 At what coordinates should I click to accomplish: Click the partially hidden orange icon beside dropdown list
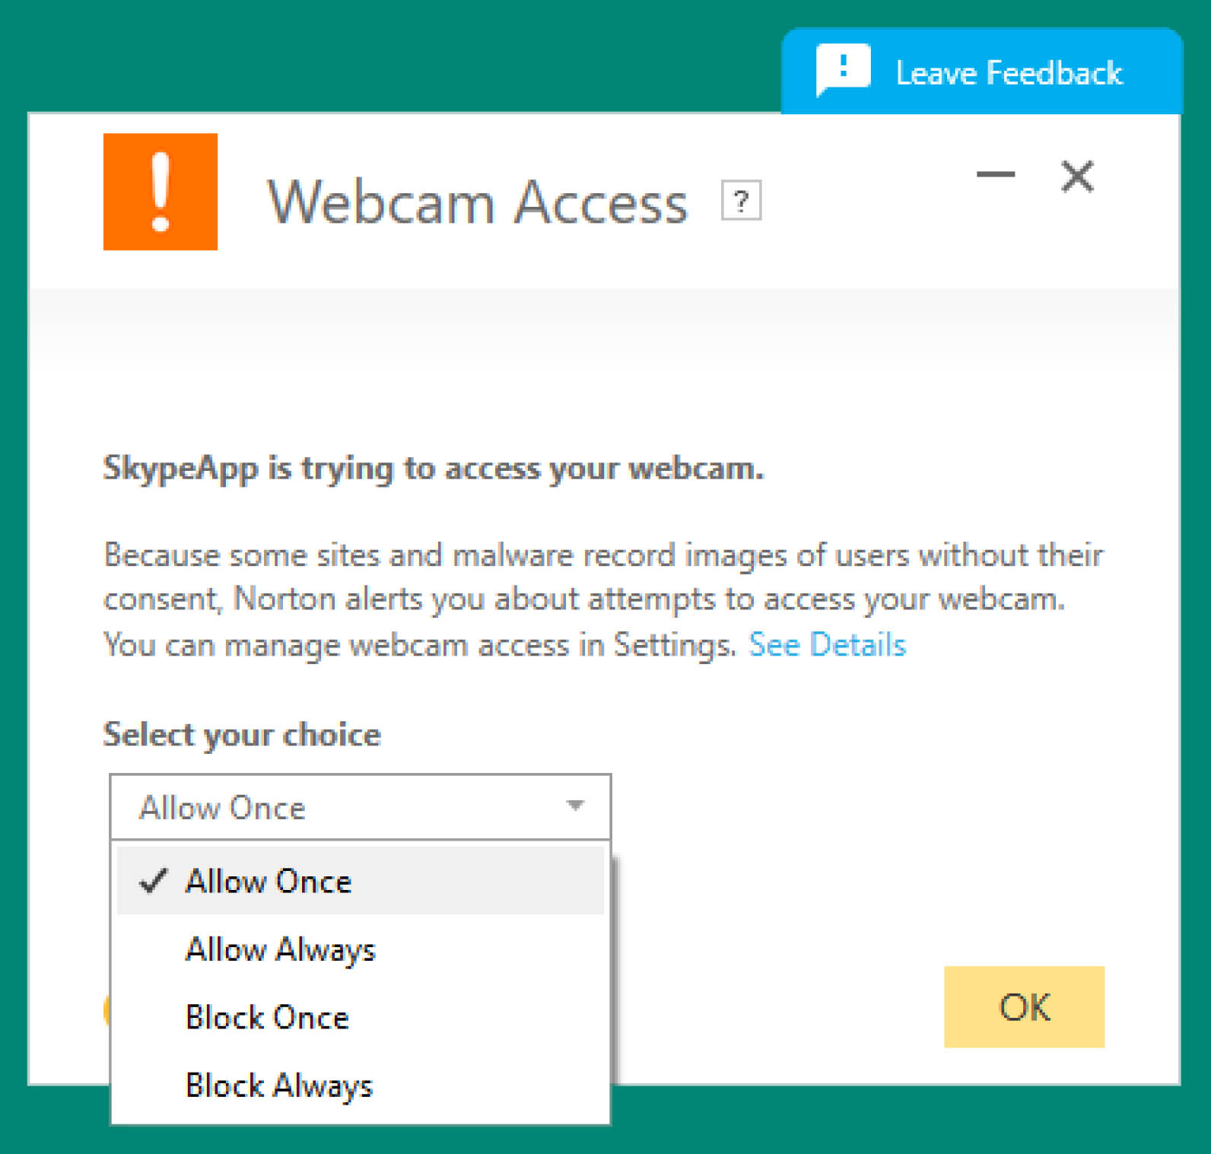[x=106, y=1010]
